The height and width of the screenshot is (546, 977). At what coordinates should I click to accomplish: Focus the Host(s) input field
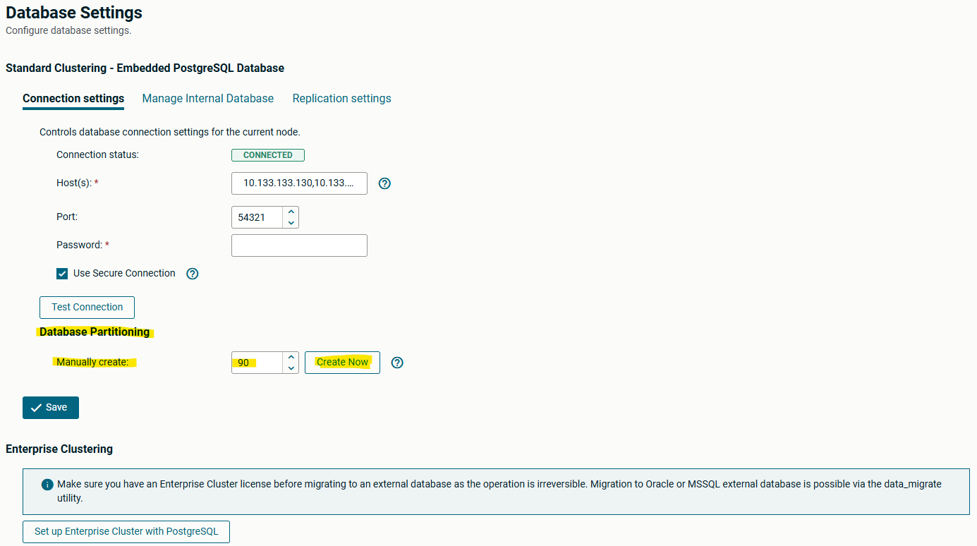tap(298, 183)
